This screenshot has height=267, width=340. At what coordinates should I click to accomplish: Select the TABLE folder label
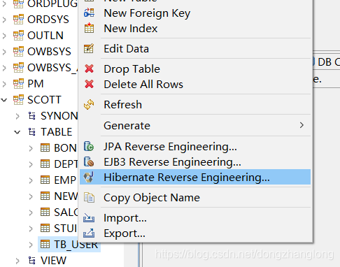(57, 132)
